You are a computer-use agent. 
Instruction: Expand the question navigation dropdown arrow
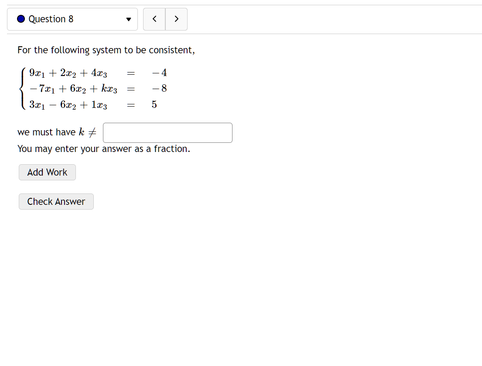(128, 19)
